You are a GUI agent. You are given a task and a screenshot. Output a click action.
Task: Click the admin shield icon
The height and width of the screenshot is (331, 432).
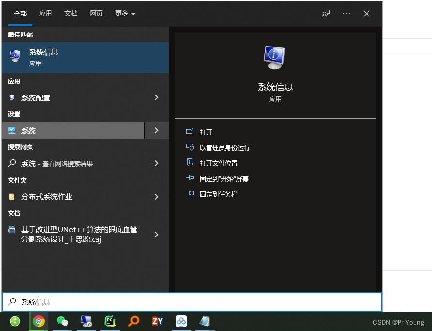(x=190, y=147)
